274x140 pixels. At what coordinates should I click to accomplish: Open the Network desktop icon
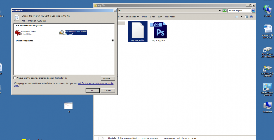coord(267,10)
